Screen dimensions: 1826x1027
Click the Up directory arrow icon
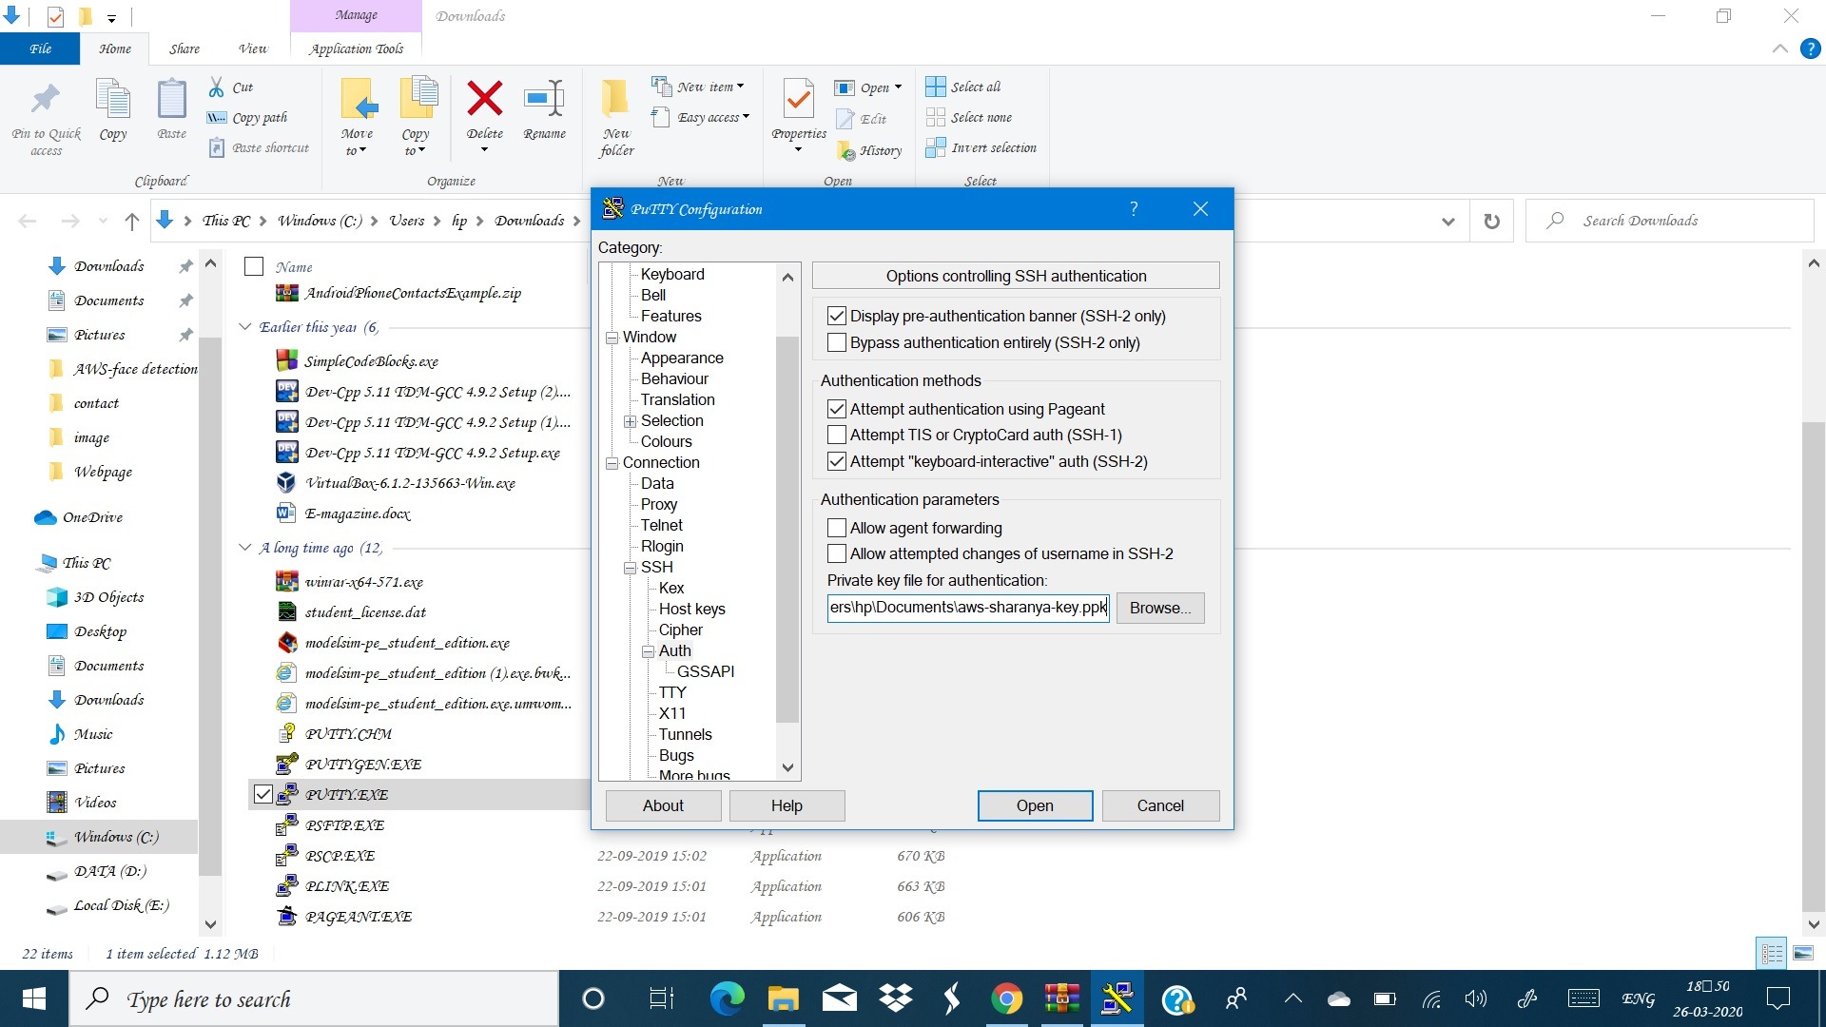pos(132,221)
